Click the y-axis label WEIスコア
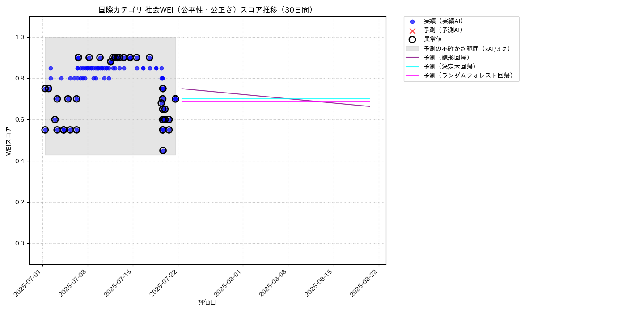This screenshot has height=313, width=626. 9,141
